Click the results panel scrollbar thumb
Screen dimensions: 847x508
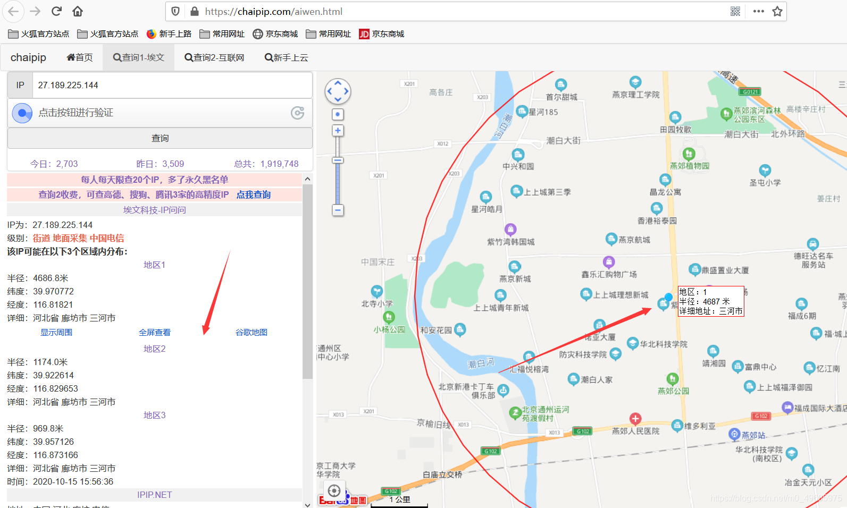click(307, 282)
